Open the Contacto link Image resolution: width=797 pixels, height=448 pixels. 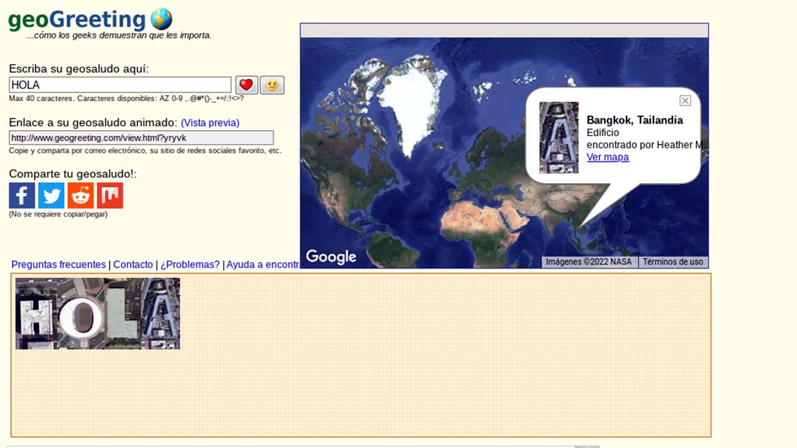pyautogui.click(x=133, y=264)
